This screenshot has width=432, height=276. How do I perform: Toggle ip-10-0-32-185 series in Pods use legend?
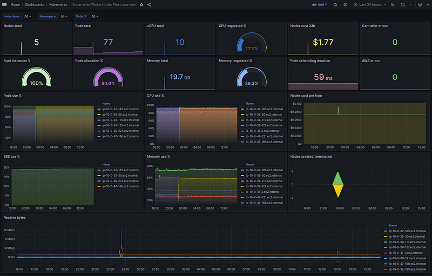pyautogui.click(x=117, y=109)
